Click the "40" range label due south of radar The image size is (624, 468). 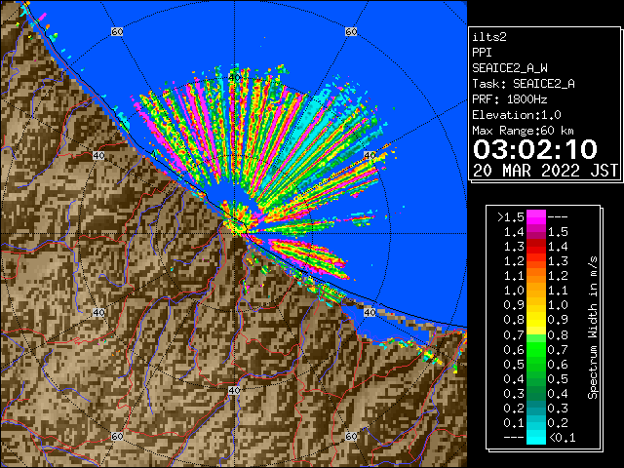pos(234,390)
